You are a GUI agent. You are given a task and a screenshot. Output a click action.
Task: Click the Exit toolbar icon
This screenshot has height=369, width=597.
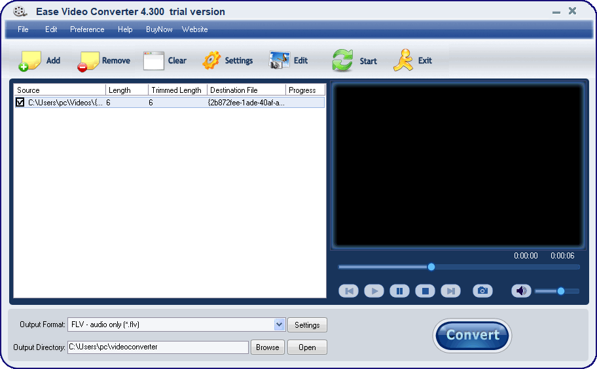[x=403, y=60]
